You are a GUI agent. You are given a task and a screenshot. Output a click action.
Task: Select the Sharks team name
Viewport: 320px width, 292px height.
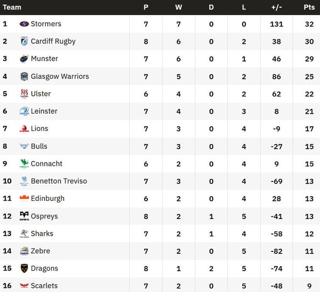[x=42, y=234]
